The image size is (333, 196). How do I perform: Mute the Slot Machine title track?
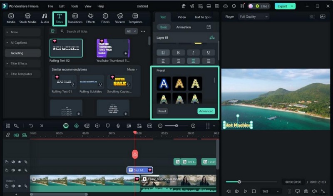[x=13, y=170]
